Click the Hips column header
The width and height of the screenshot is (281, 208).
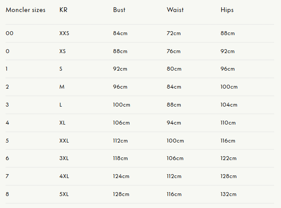pos(227,10)
